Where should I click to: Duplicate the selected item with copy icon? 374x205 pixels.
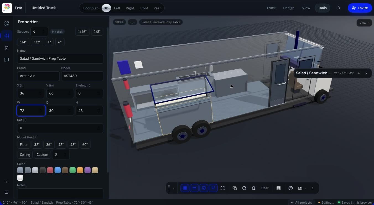(x=235, y=188)
